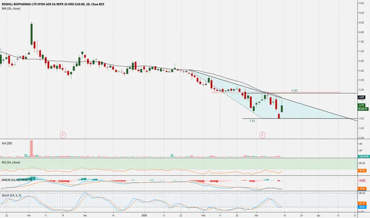Image resolution: width=370 pixels, height=218 pixels.
Task: Click the -0.31 MACD value tag
Action: click(x=362, y=189)
